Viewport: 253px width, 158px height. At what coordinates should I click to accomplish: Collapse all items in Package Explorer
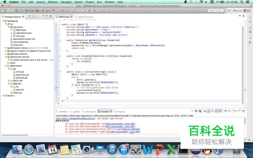(30, 16)
